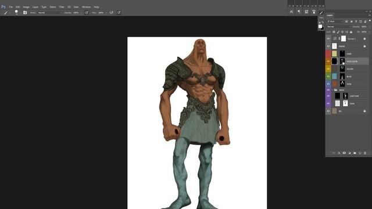
Task: Enable pressure for opacity icon beside the Opacity field
Action: (x=87, y=13)
